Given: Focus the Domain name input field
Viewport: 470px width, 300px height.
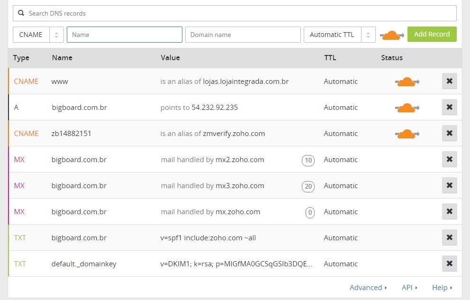Looking at the screenshot, I should (x=243, y=35).
